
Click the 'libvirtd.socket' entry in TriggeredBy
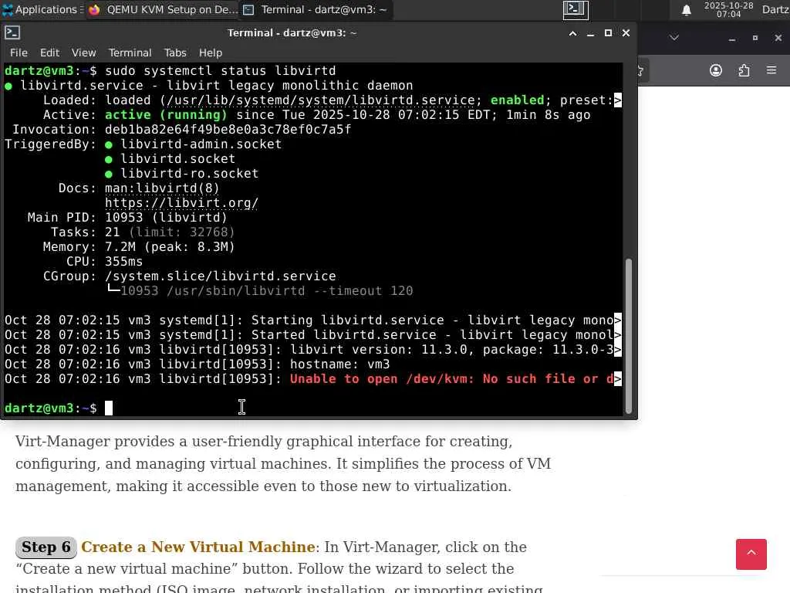pos(177,158)
